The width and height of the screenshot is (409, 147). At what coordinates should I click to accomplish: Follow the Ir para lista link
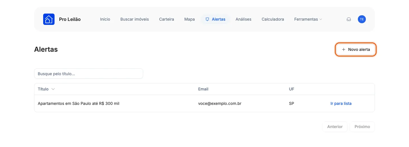[x=341, y=103]
